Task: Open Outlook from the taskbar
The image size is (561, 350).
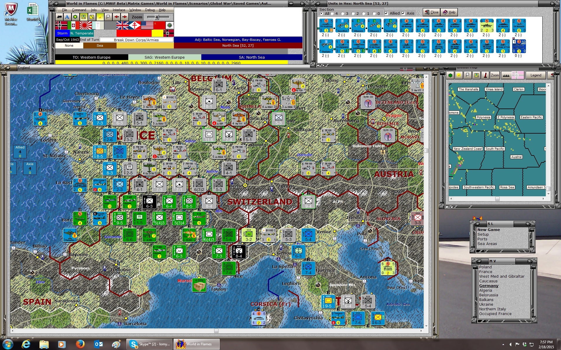Action: click(x=98, y=344)
